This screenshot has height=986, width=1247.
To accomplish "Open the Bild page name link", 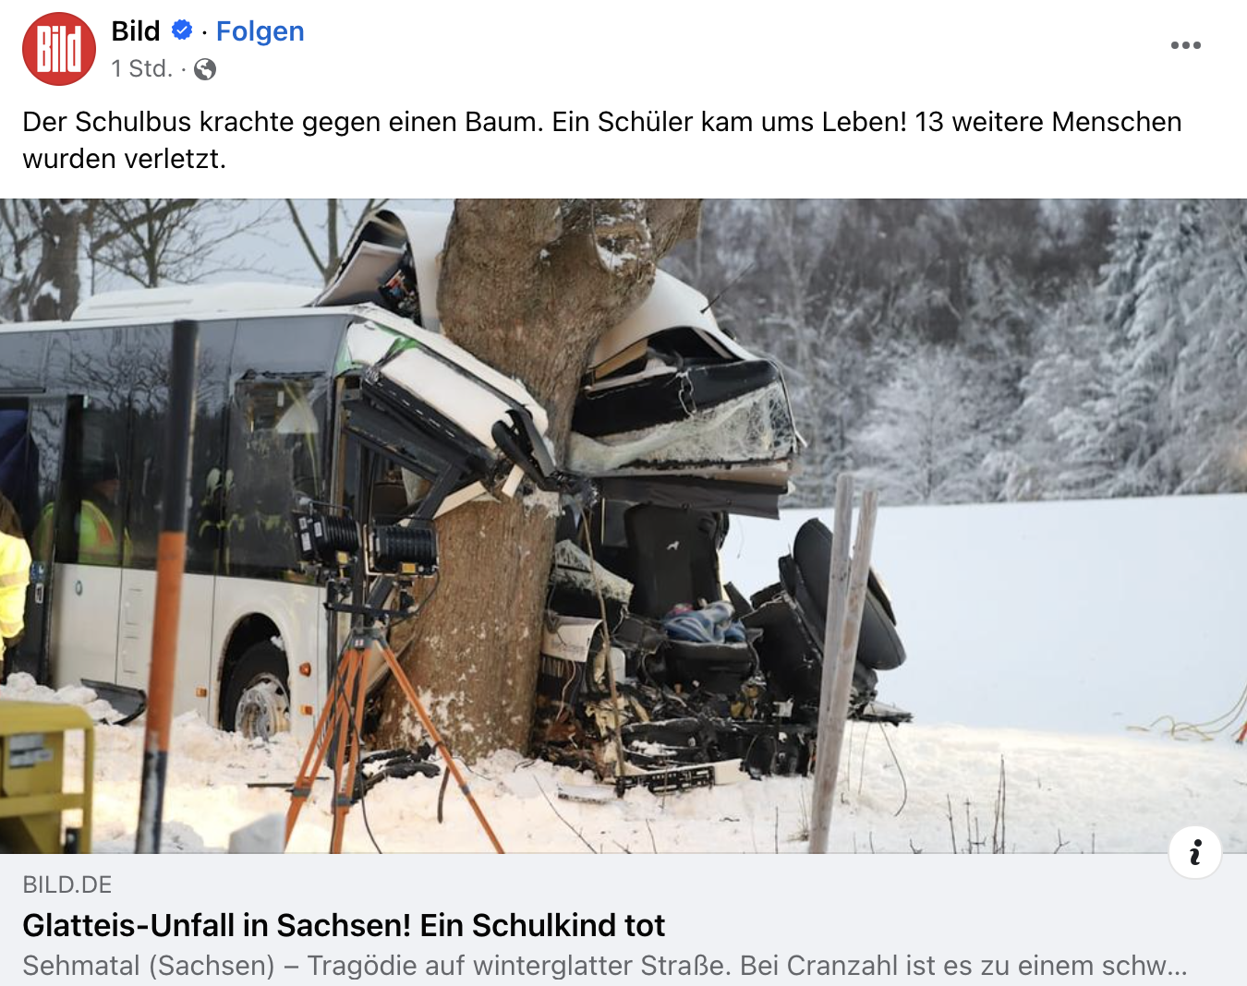I will pyautogui.click(x=136, y=31).
